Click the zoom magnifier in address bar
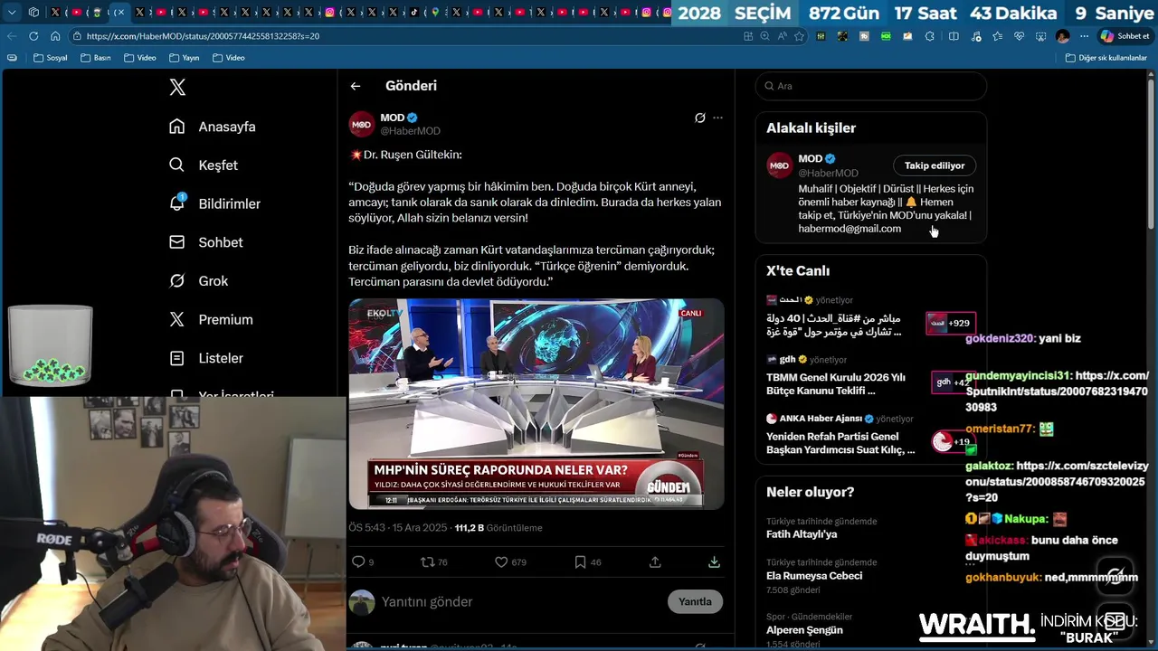1158x651 pixels. point(764,36)
